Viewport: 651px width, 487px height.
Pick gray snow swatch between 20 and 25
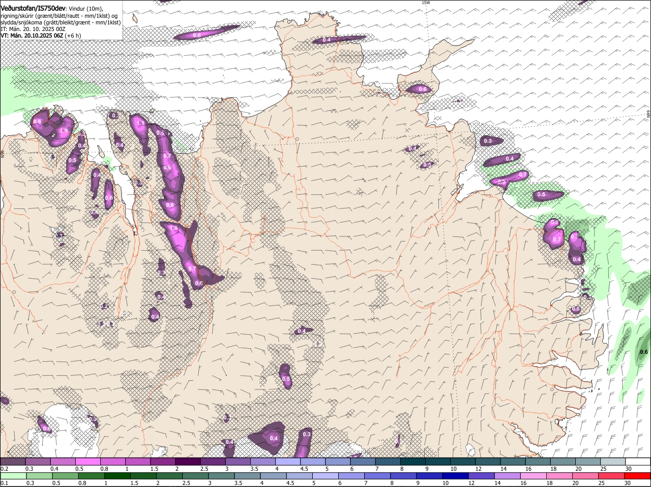[587, 462]
